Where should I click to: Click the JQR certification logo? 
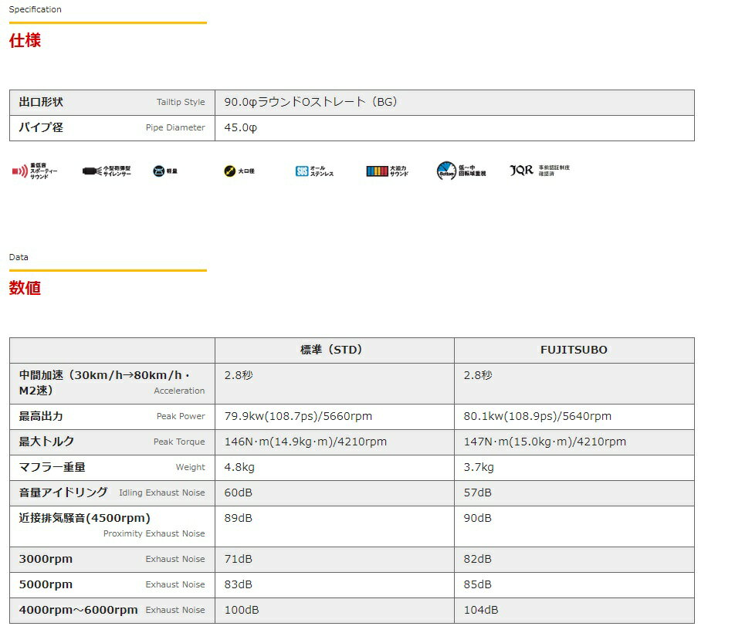(522, 170)
